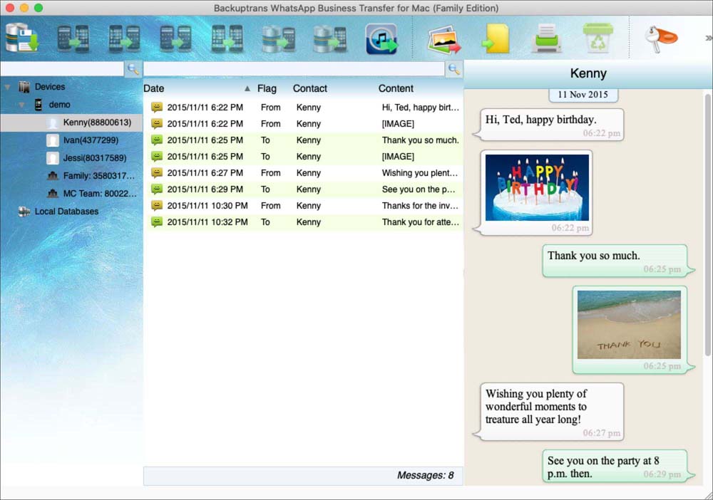Click the first of four phone-to-phone transfer icons

tap(73, 38)
